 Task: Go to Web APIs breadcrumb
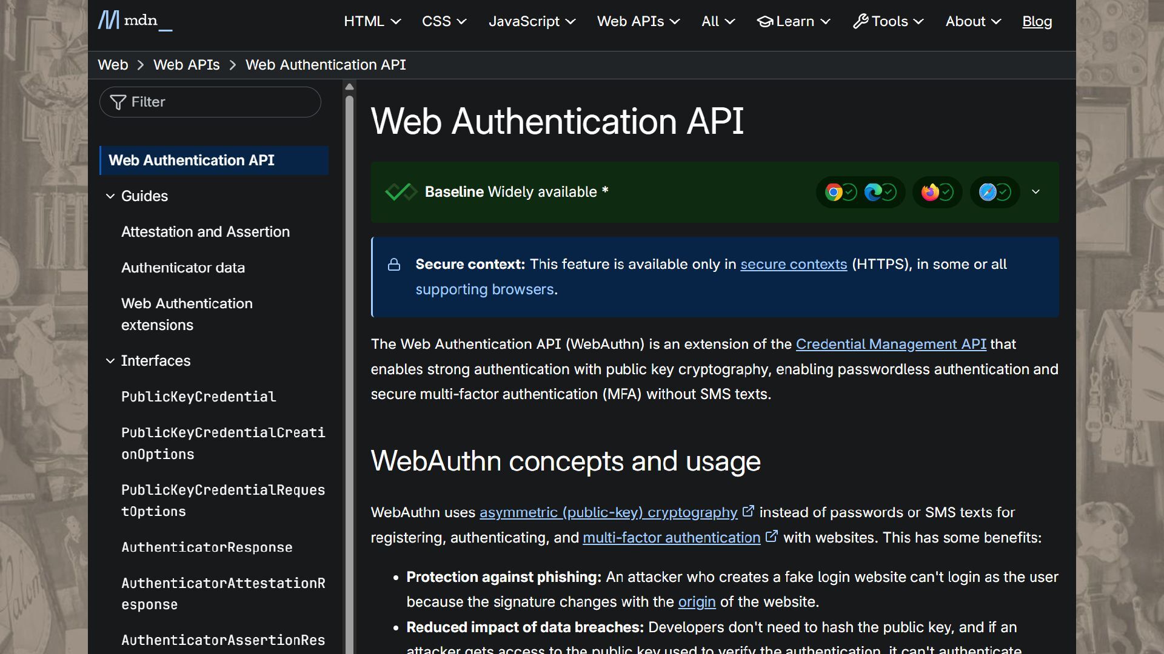186,65
